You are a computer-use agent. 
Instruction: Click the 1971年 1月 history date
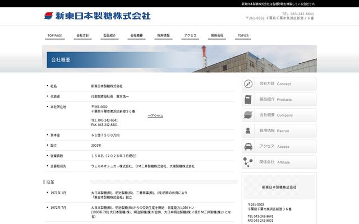(x=58, y=193)
